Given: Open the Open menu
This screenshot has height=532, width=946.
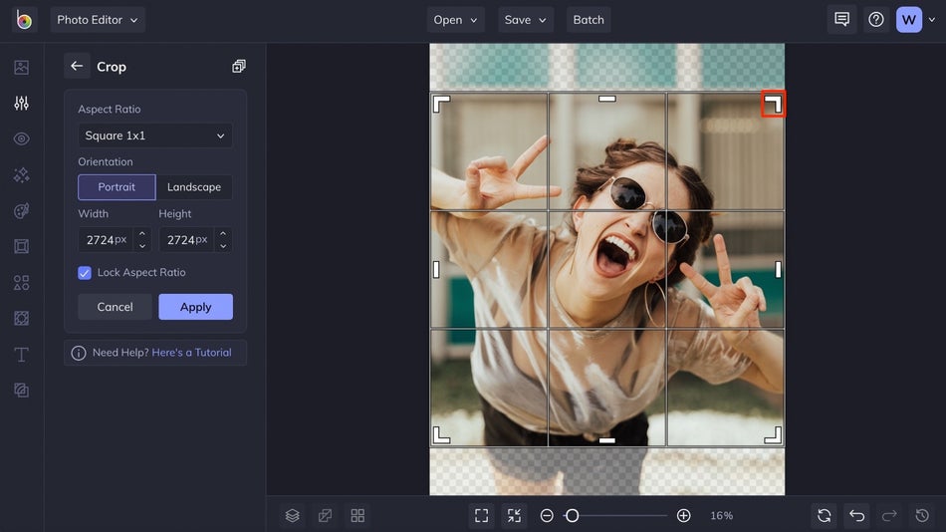Looking at the screenshot, I should [456, 20].
